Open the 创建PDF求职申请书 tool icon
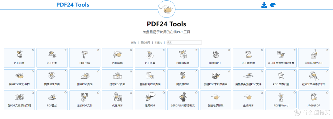 coord(216,76)
